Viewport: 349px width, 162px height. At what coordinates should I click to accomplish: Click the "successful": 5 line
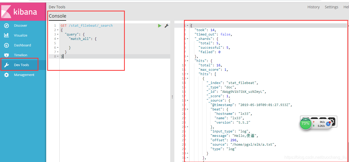coord(214,48)
